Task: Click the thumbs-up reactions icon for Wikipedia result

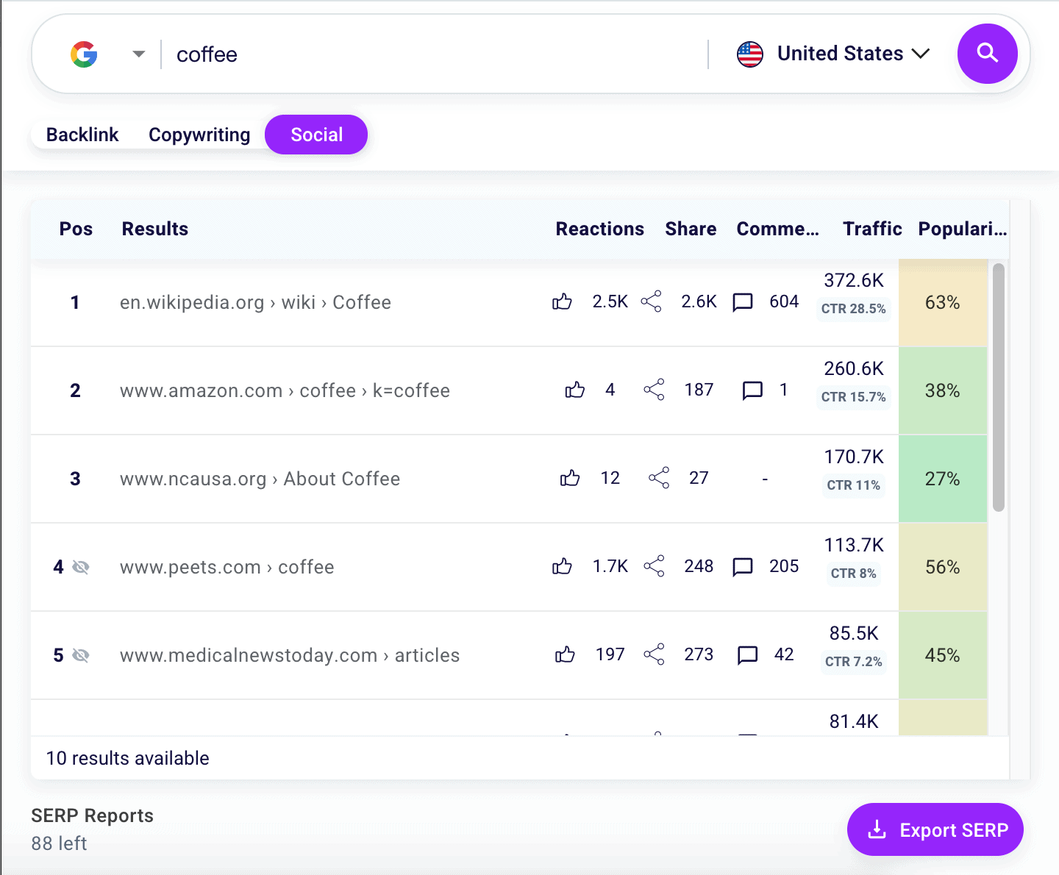Action: point(562,301)
